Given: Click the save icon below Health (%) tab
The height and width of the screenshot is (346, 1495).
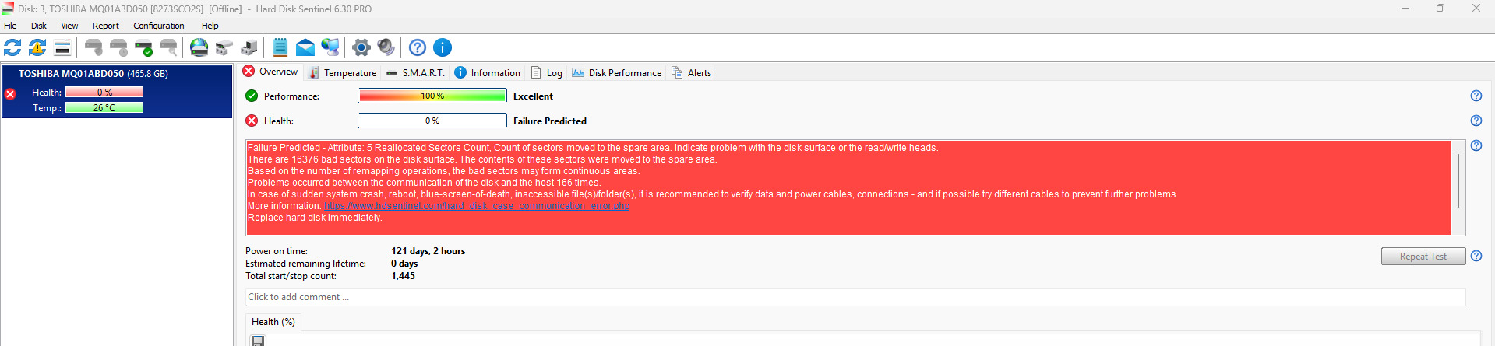Looking at the screenshot, I should click(258, 341).
